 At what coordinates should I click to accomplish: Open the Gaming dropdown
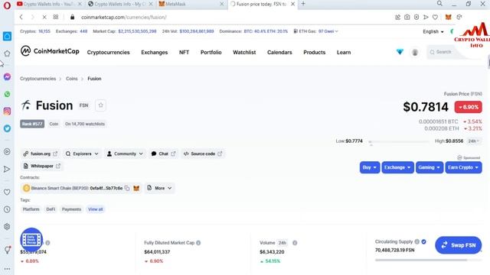pyautogui.click(x=430, y=167)
